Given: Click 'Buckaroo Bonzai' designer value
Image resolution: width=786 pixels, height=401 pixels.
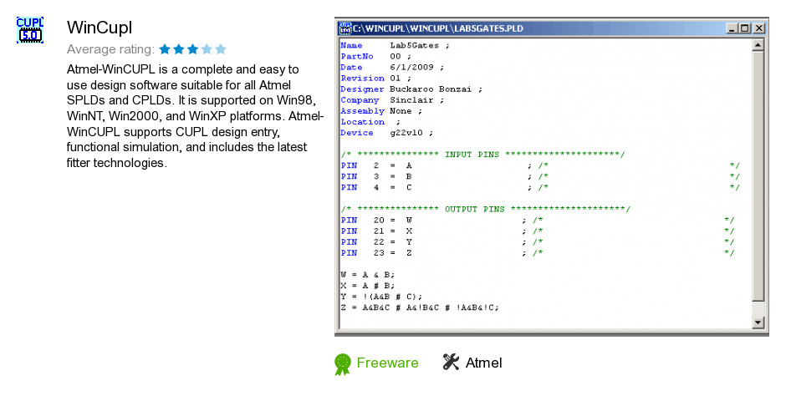Looking at the screenshot, I should pyautogui.click(x=431, y=89).
